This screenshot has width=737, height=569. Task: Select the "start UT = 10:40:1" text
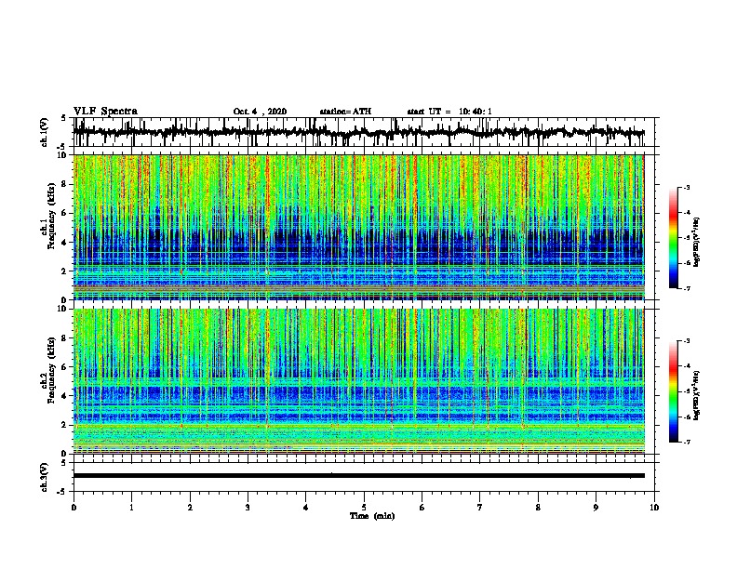pos(449,112)
